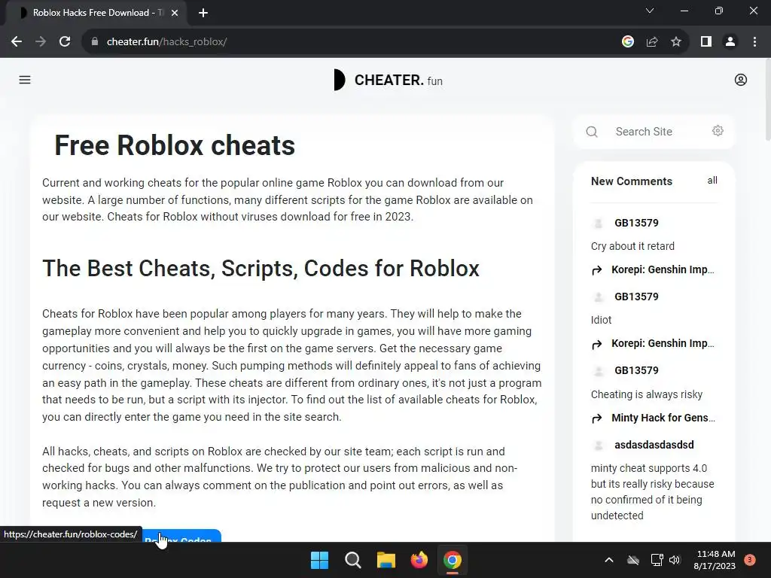Screen dimensions: 771x578
Task: Click the browser forward arrow
Action: (x=41, y=42)
